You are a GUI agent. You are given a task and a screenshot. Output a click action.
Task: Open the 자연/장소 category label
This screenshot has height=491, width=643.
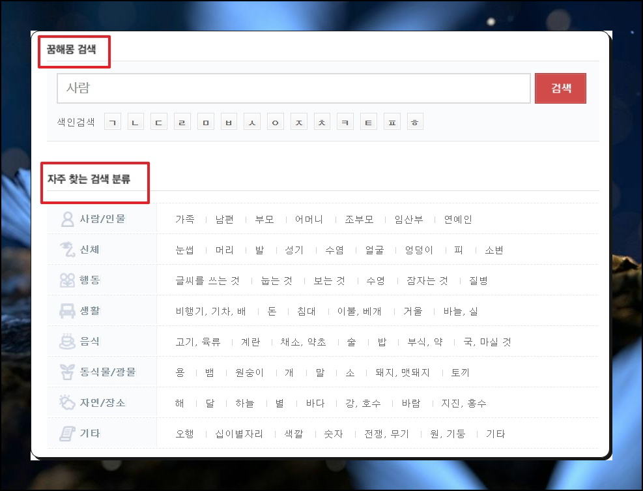[102, 402]
